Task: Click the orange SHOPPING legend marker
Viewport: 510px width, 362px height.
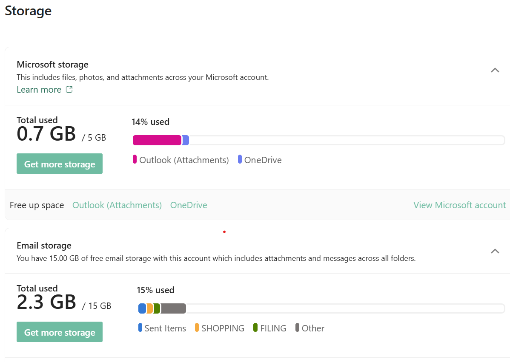Action: coord(197,328)
